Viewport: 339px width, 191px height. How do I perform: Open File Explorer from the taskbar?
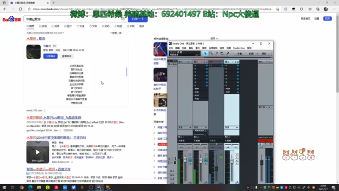tap(39, 188)
